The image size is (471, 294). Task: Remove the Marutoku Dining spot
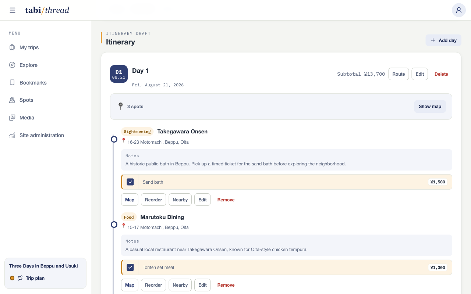(x=226, y=285)
